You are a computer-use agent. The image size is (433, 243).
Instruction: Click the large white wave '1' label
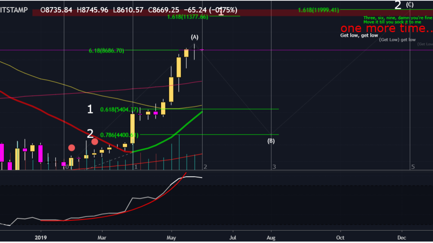pyautogui.click(x=90, y=109)
